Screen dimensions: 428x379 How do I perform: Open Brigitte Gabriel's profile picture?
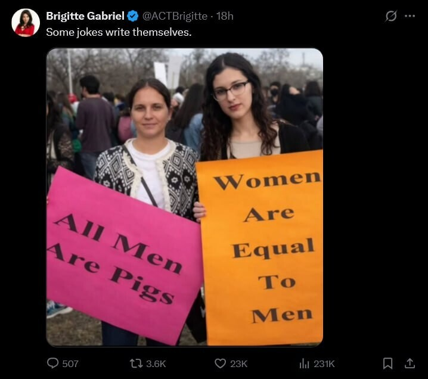click(26, 23)
